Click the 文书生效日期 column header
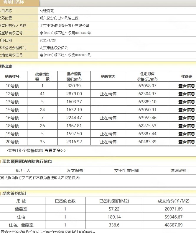This screenshot has width=196, height=233. point(127,171)
